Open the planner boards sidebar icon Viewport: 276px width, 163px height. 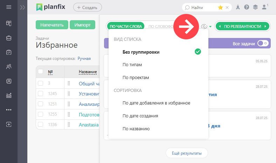[x=9, y=23]
